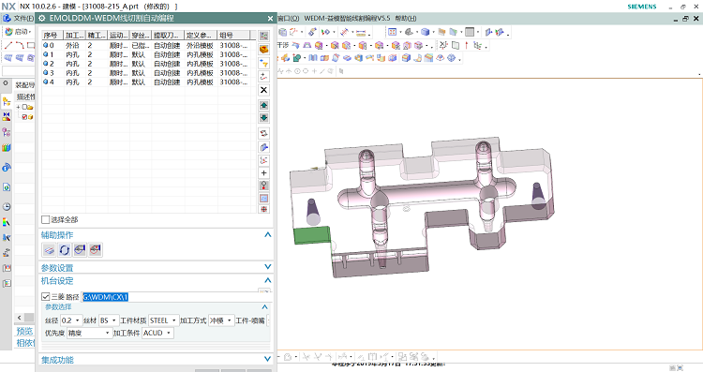
Task: Switch to the 预览 panel tab
Action: click(24, 331)
